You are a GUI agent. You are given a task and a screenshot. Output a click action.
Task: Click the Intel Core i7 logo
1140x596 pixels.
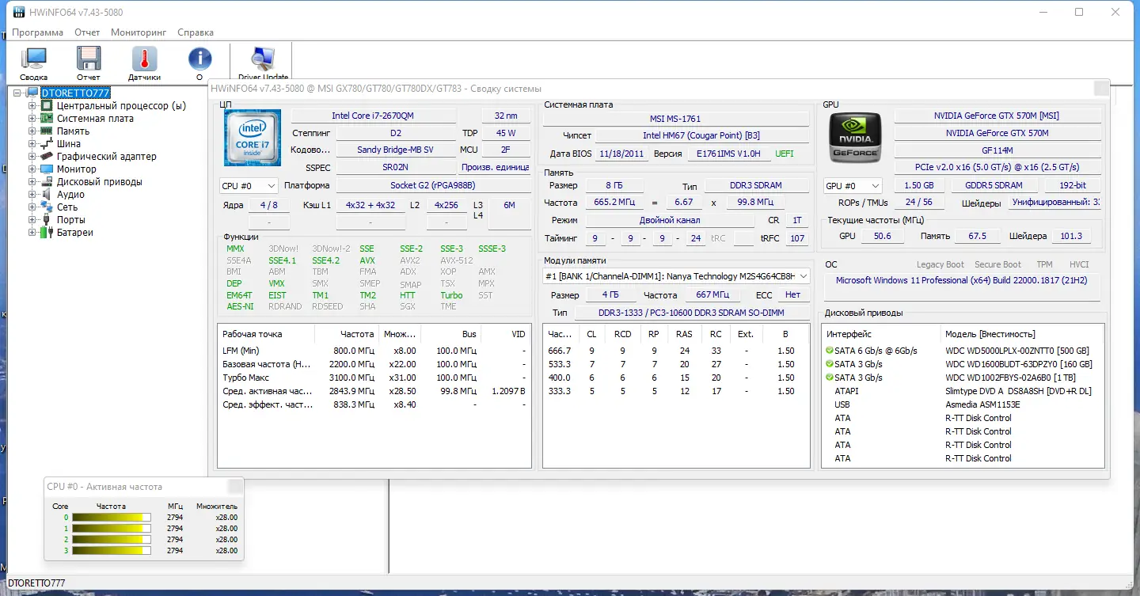point(252,138)
